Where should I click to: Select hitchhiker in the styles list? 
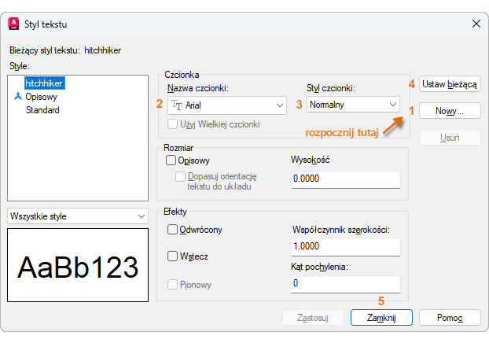[44, 83]
